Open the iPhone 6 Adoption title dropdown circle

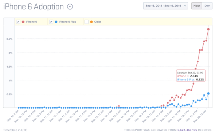click(x=70, y=7)
